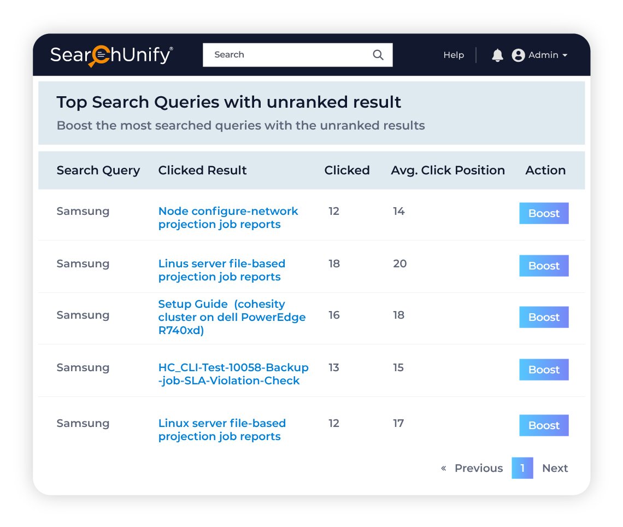Open Node configure-network projection job reports link
Screen dimensions: 623x527
[x=228, y=218]
